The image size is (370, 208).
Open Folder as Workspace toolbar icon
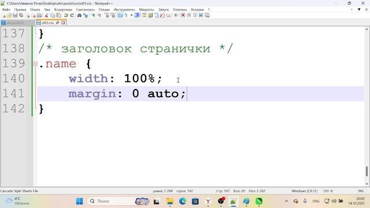(168, 16)
